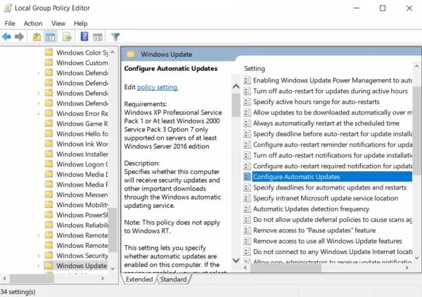Select Windows PowerShell in the tree
The width and height of the screenshot is (422, 297).
[x=82, y=215]
